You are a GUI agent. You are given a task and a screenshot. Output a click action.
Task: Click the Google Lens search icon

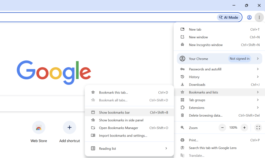click(182, 148)
